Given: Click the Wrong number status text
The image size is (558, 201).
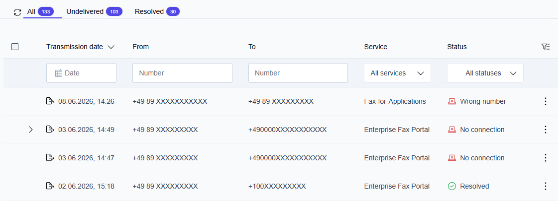Looking at the screenshot, I should pyautogui.click(x=483, y=101).
